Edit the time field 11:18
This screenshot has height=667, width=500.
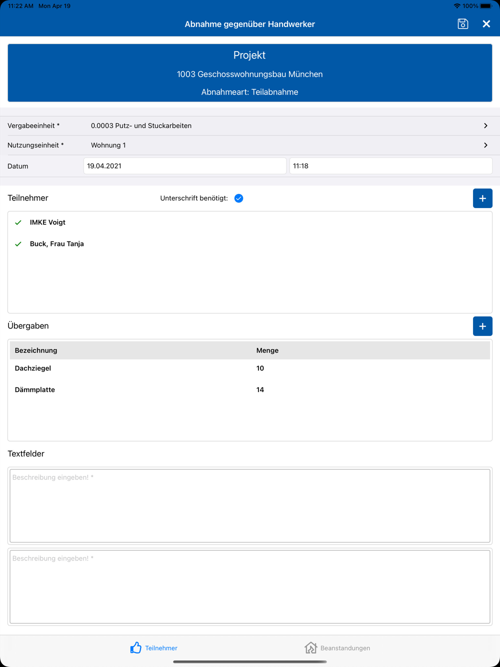(391, 166)
